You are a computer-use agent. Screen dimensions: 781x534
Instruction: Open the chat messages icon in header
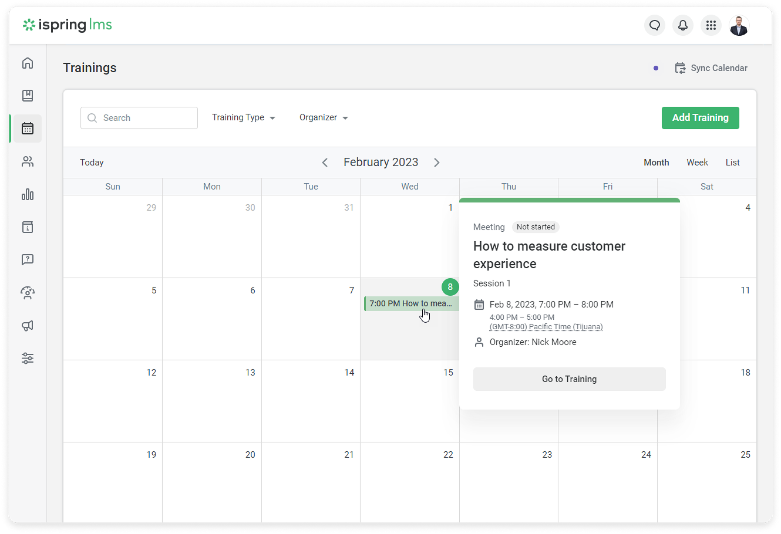click(x=654, y=25)
